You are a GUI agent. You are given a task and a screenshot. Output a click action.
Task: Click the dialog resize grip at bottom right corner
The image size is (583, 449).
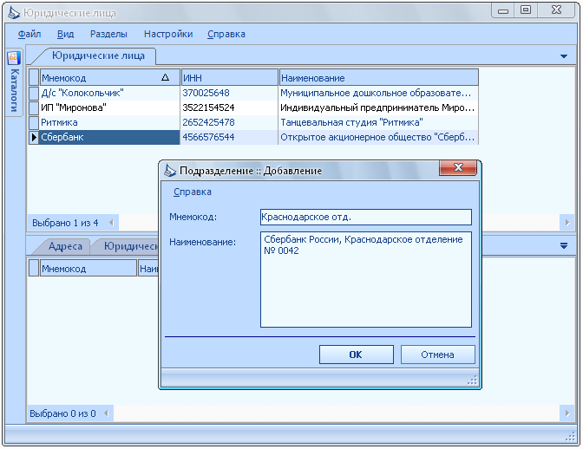click(472, 380)
